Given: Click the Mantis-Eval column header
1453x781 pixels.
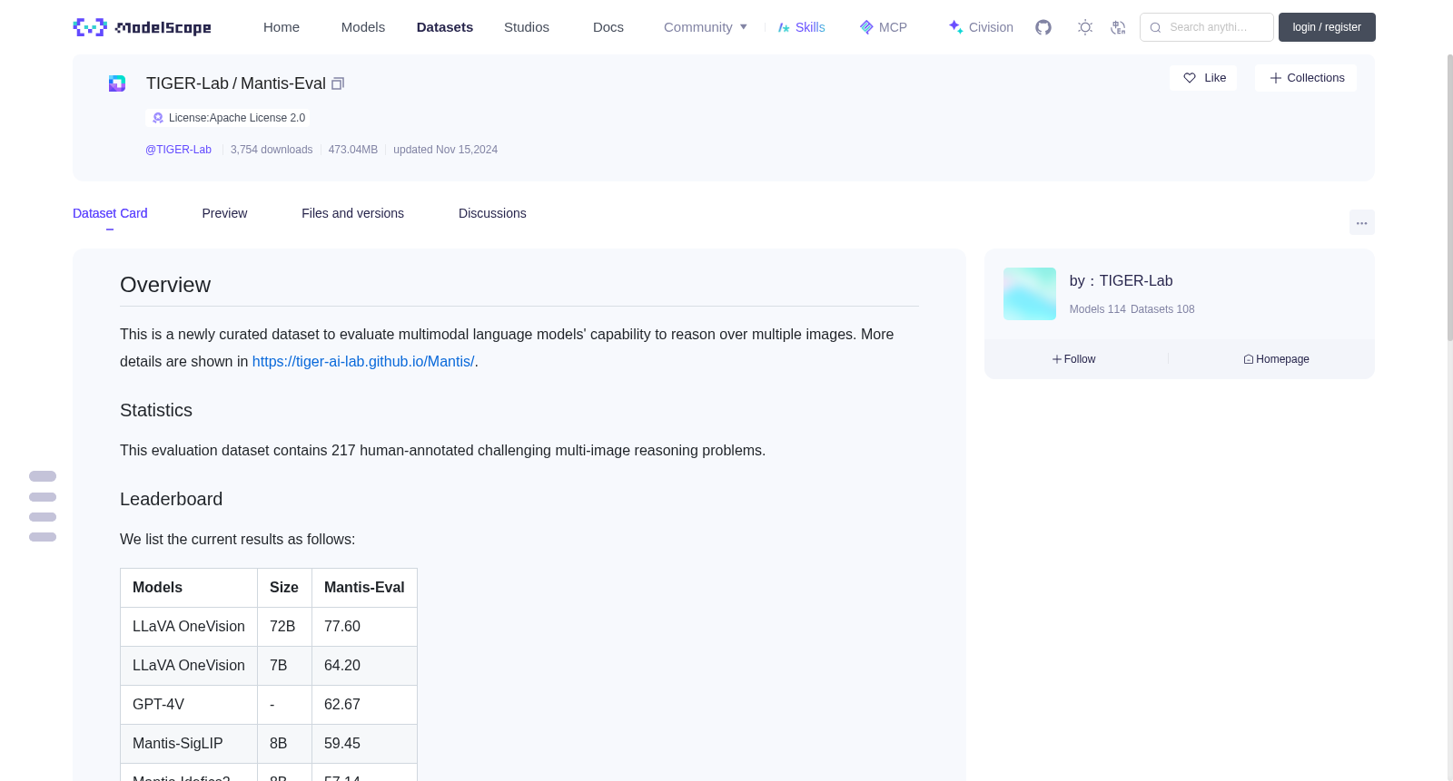Looking at the screenshot, I should (364, 588).
